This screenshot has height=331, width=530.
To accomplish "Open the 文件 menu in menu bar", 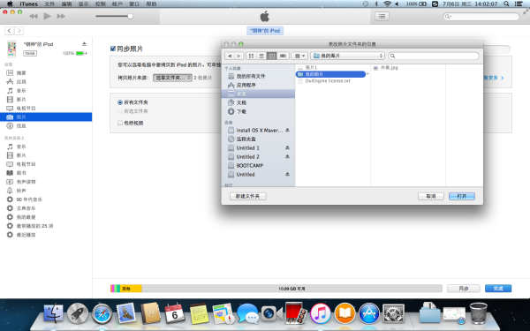I will [49, 4].
